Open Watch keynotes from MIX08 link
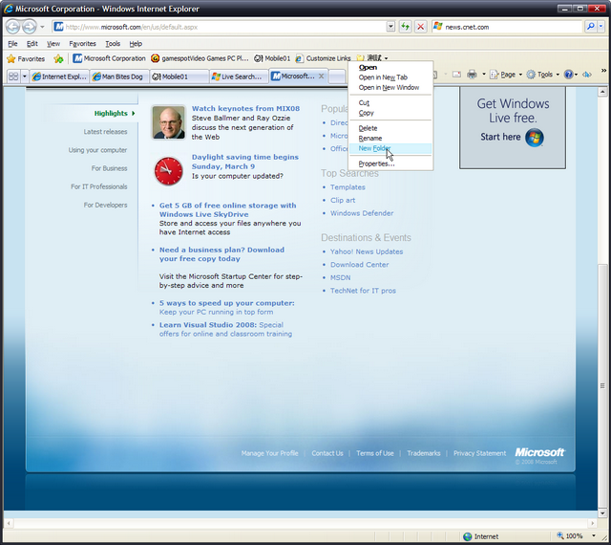 (245, 109)
